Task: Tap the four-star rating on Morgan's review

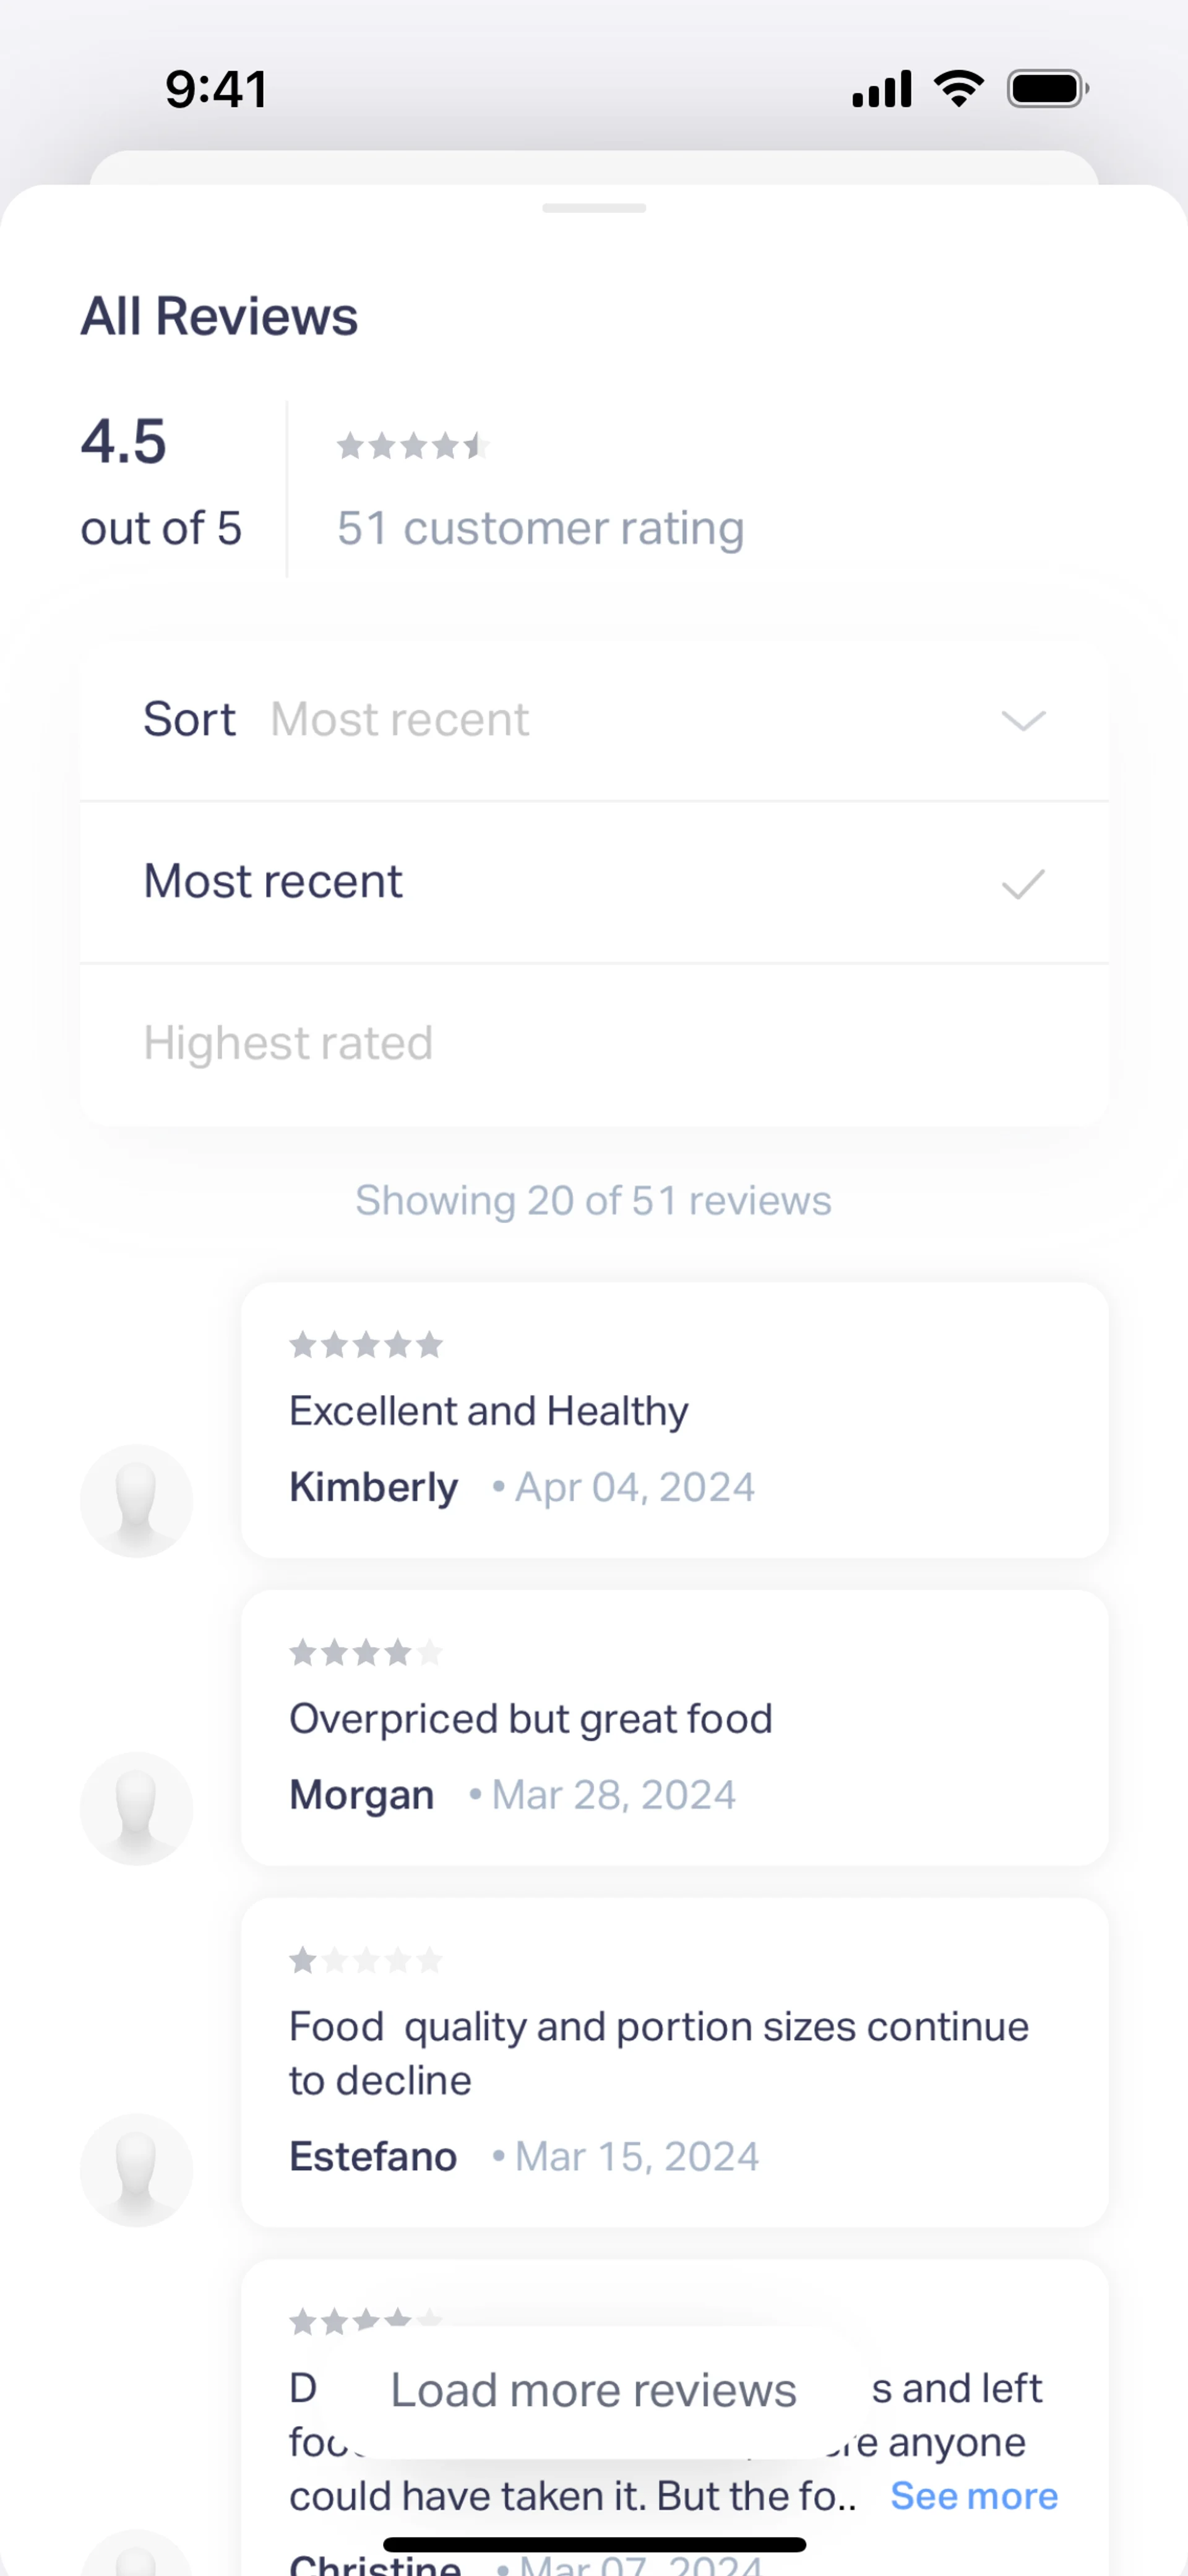Action: [x=366, y=1653]
